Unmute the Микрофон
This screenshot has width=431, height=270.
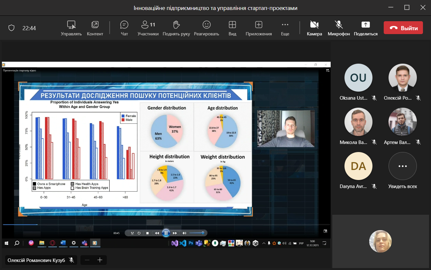point(338,28)
